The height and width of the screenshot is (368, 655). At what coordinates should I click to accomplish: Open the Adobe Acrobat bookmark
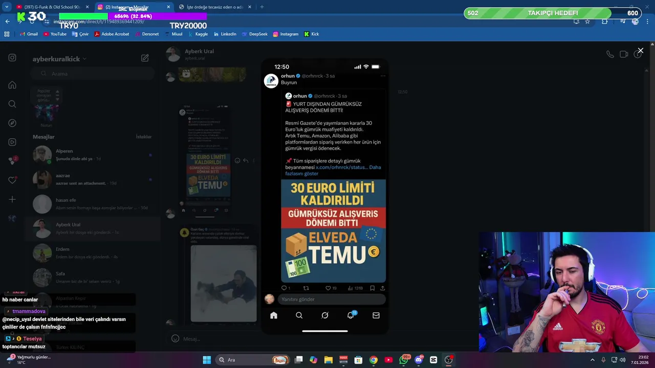click(112, 34)
